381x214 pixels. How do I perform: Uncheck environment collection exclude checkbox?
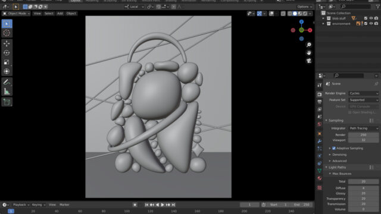click(366, 24)
